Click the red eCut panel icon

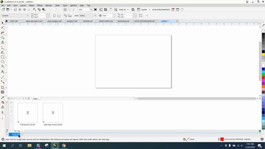click(173, 10)
